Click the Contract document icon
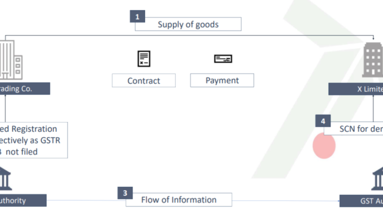This screenshot has height=215, width=383. coord(144,59)
